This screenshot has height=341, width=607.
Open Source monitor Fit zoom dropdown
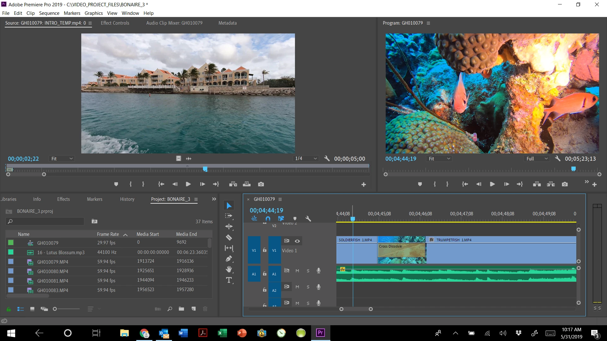point(62,159)
